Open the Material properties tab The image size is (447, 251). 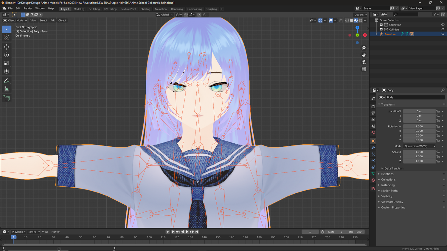click(x=373, y=180)
